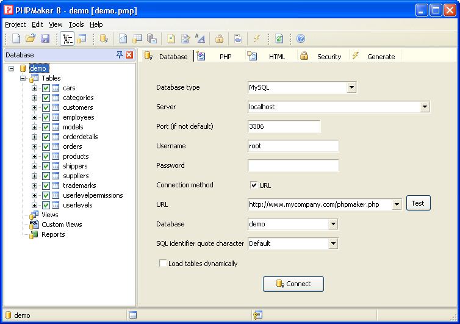The width and height of the screenshot is (460, 324).
Task: Open the Server dropdown list
Action: 425,107
